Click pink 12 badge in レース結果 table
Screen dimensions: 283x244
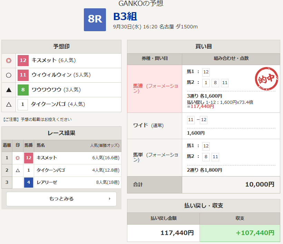point(29,158)
